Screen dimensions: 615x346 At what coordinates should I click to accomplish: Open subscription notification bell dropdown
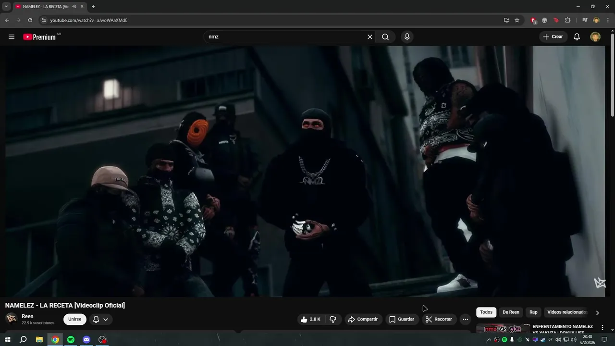tap(100, 319)
